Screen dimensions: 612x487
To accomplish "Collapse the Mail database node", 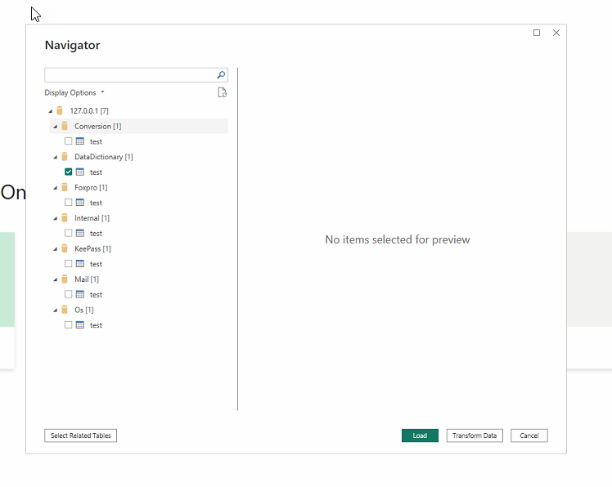I will pos(55,279).
